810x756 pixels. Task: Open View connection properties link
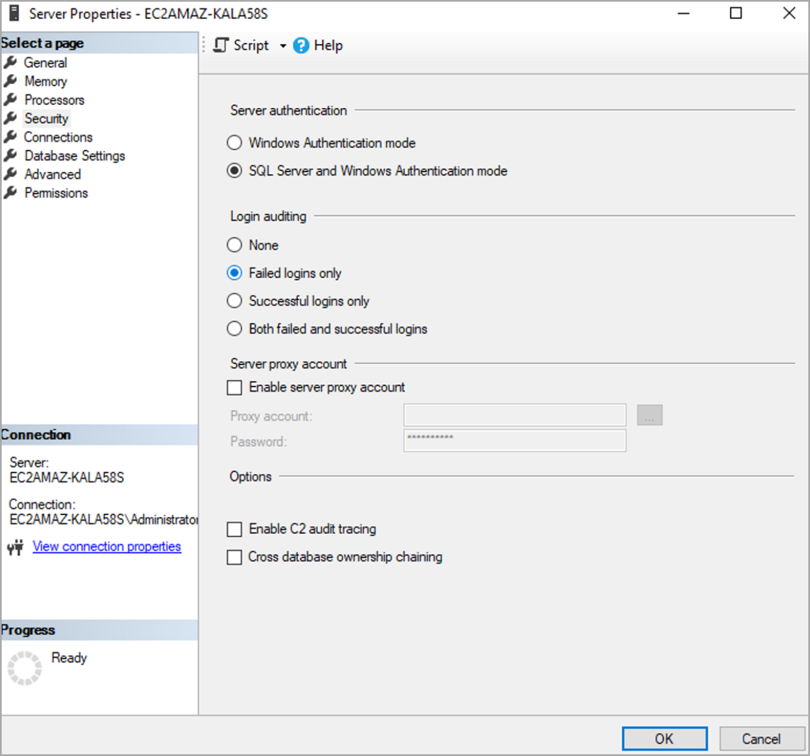point(107,547)
